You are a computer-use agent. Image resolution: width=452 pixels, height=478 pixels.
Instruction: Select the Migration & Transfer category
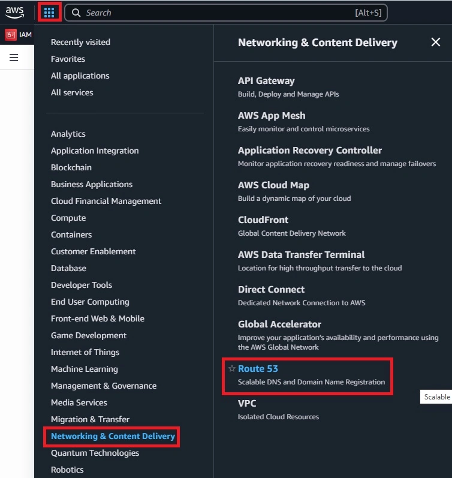pyautogui.click(x=90, y=419)
